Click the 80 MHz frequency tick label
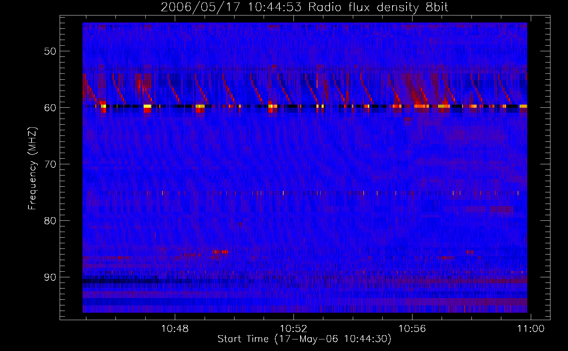Viewport: 568px width, 351px height. click(50, 221)
